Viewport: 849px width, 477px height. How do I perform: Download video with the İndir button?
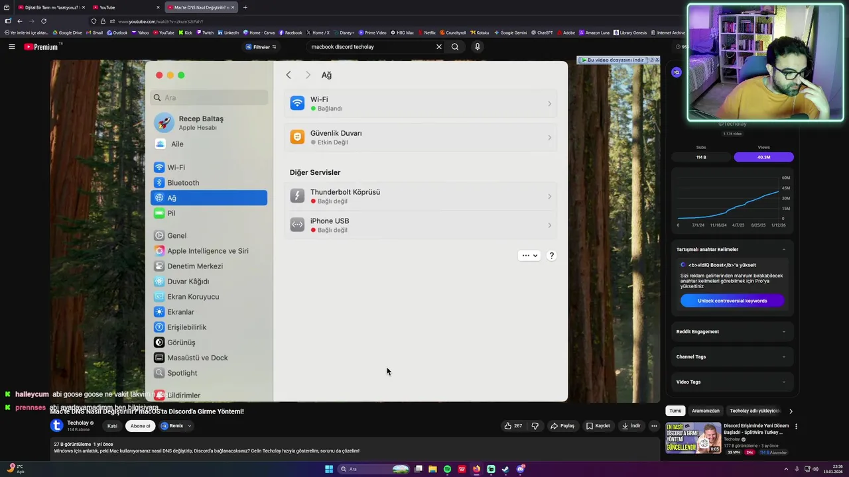[x=631, y=426]
